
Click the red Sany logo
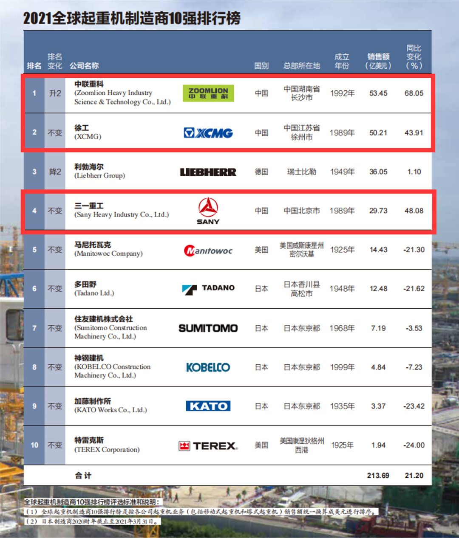208,211
